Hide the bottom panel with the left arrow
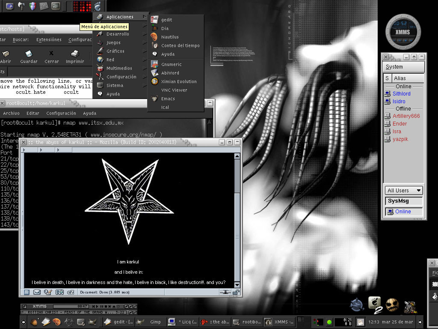This screenshot has height=329, width=438. coord(24,322)
